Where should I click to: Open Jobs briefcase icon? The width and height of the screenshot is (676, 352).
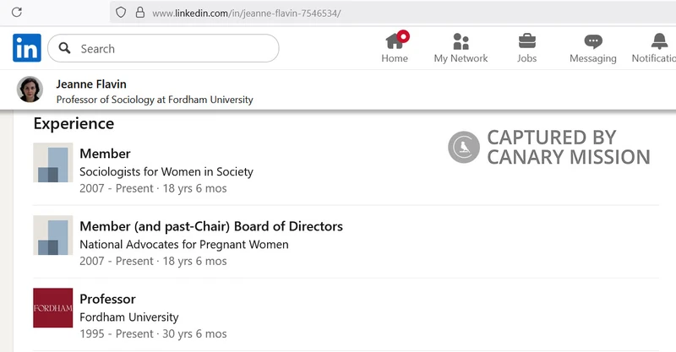point(526,41)
